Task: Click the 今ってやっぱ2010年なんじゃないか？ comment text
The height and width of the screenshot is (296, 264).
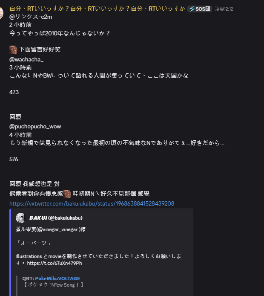Action: coord(60,33)
